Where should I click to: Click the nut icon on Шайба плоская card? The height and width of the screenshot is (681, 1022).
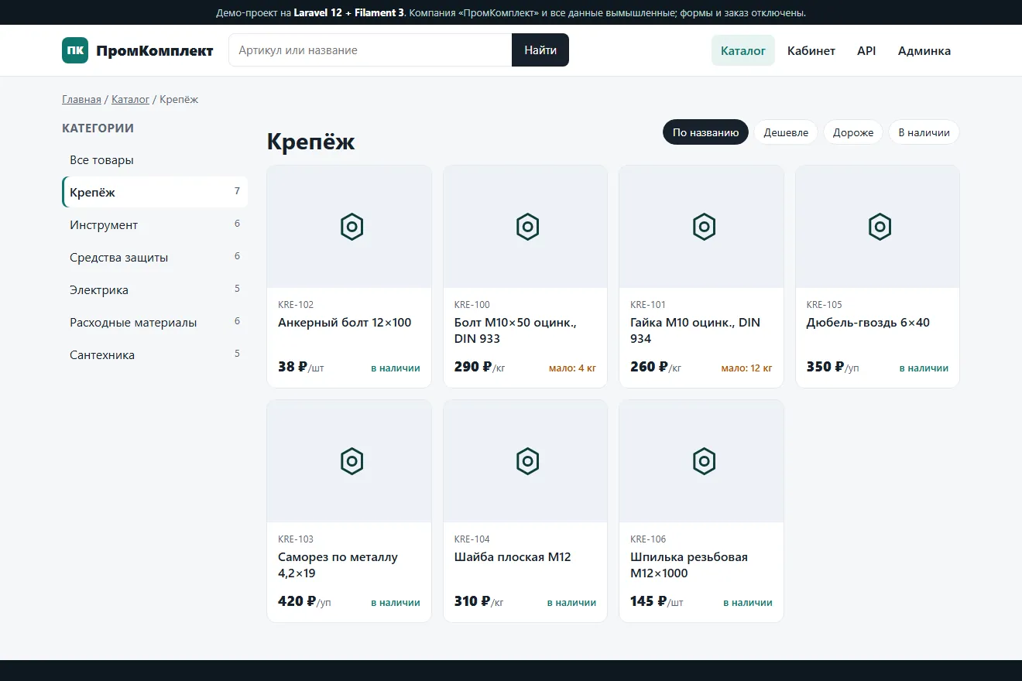(x=527, y=461)
